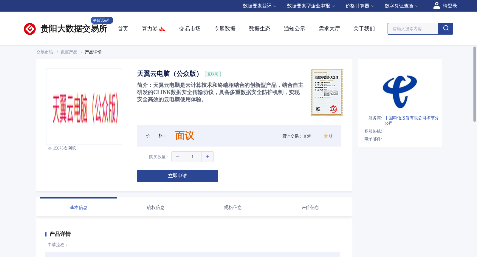Open the 首页 menu item

coord(123,29)
